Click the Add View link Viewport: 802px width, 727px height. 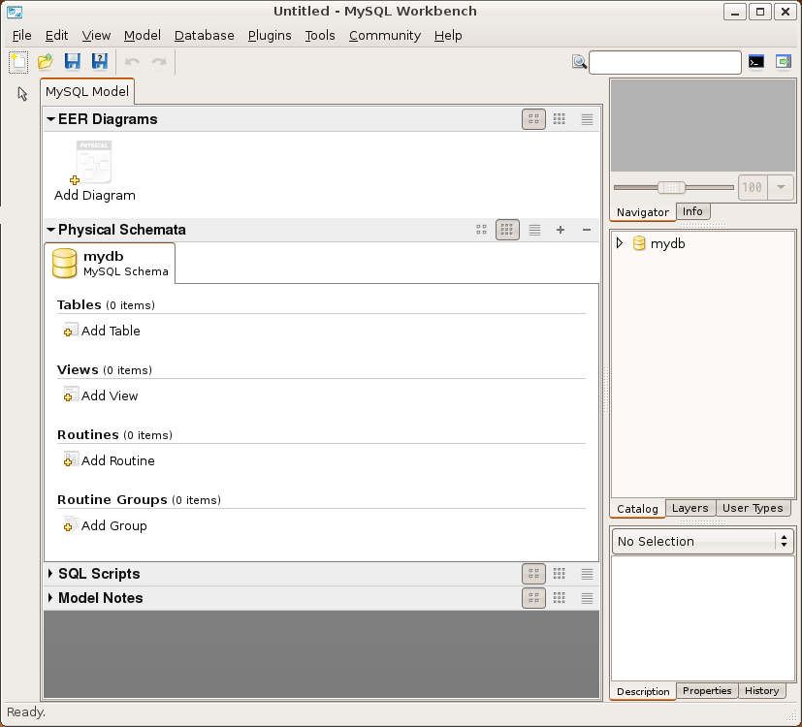109,395
